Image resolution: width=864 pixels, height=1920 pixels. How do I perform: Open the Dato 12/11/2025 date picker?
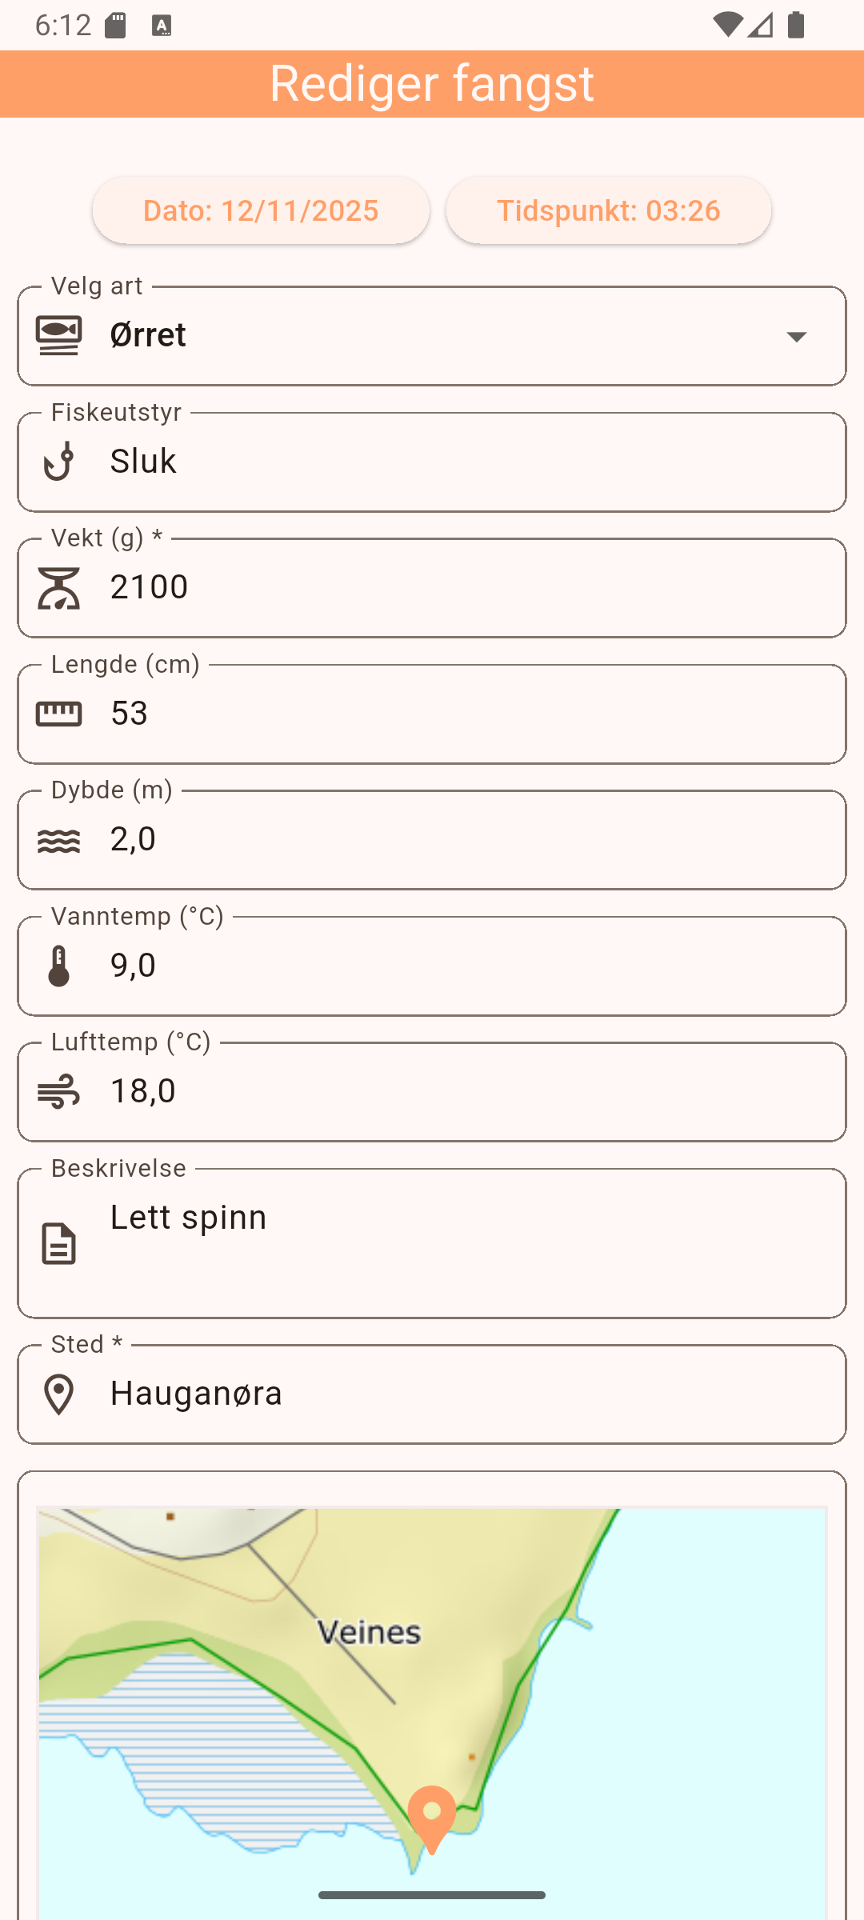click(261, 210)
